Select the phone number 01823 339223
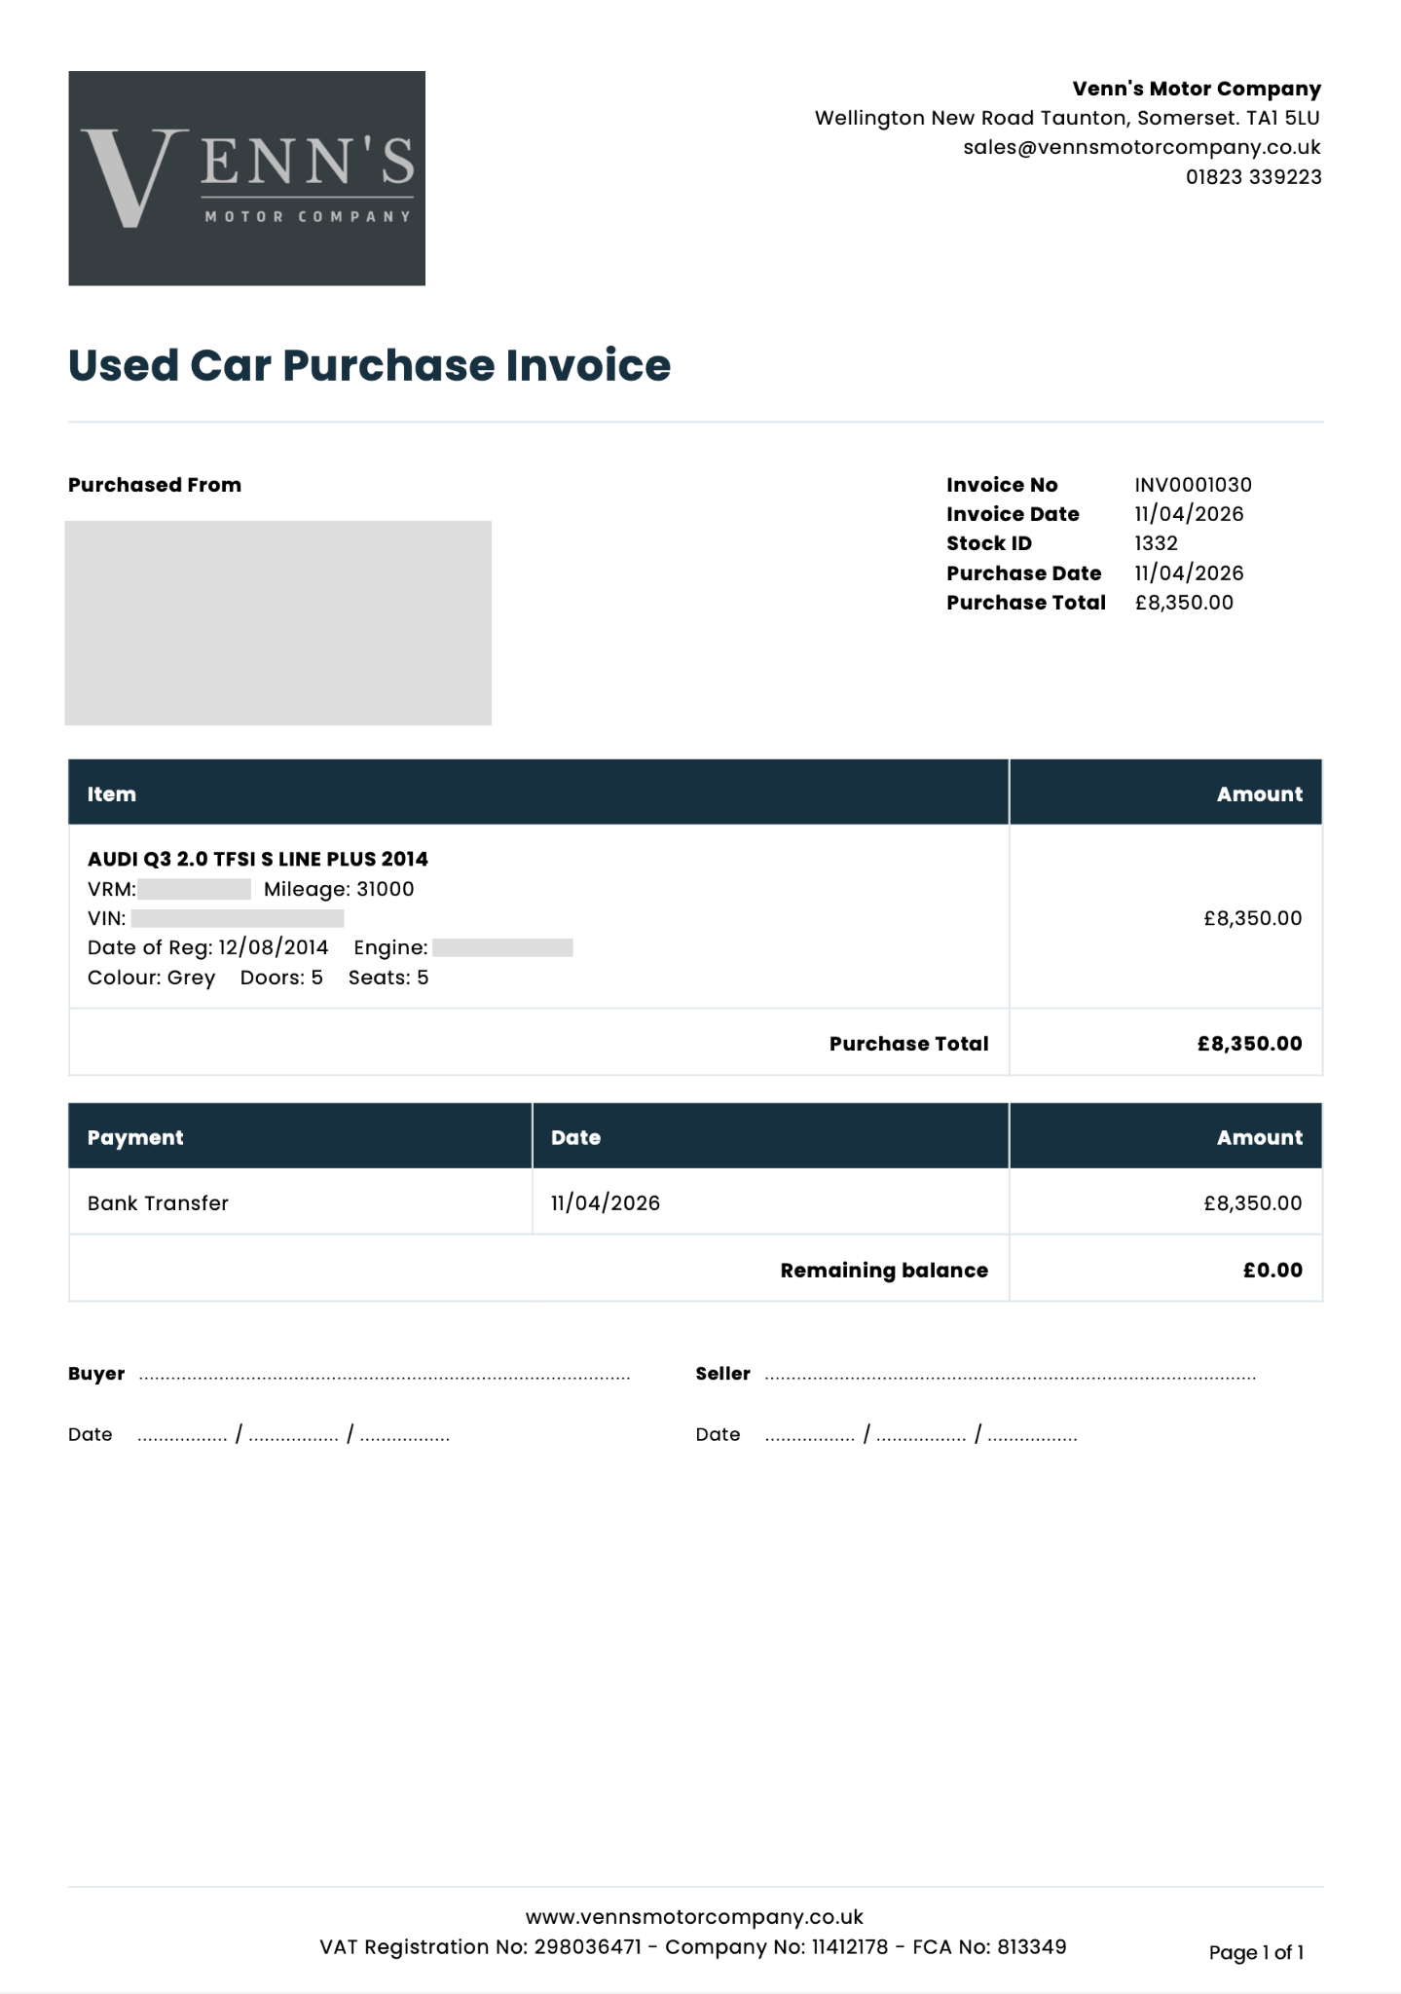The width and height of the screenshot is (1401, 1994). pyautogui.click(x=1253, y=177)
